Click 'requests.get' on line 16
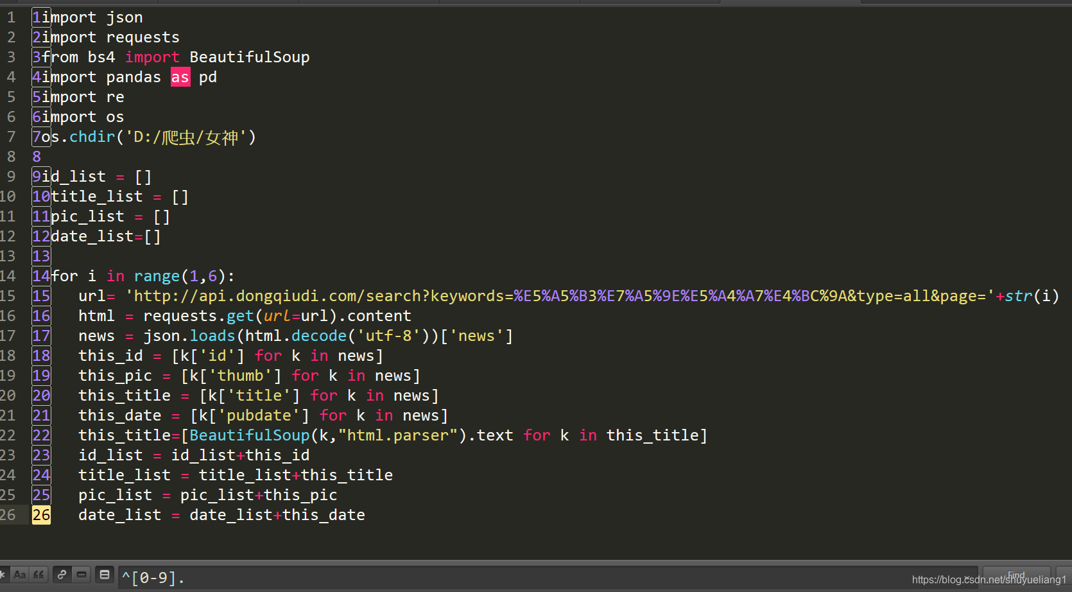The height and width of the screenshot is (592, 1072). point(199,316)
